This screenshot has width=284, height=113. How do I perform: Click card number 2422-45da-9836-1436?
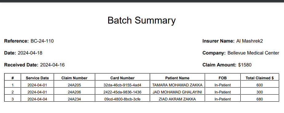coord(122,92)
